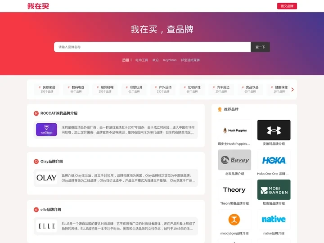This screenshot has height=243, width=324.
Task: Select the 服饰鞋帽 category
Action: pyautogui.click(x=105, y=89)
